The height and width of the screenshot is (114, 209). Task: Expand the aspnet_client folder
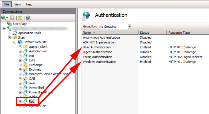pyautogui.click(x=20, y=47)
